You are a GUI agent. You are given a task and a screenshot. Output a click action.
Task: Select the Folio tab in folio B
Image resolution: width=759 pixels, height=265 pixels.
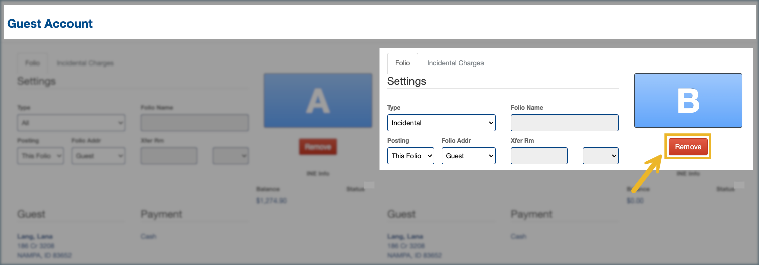pos(402,63)
